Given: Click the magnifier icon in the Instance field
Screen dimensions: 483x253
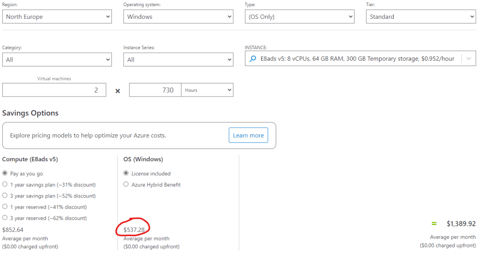Looking at the screenshot, I should pyautogui.click(x=253, y=59).
